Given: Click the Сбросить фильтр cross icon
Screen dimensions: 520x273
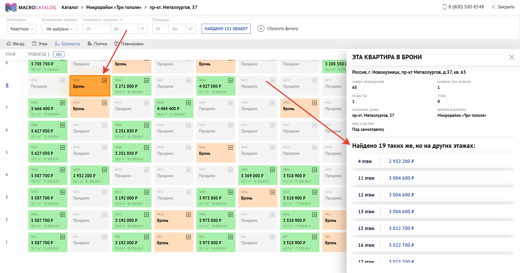Looking at the screenshot, I should point(261,29).
